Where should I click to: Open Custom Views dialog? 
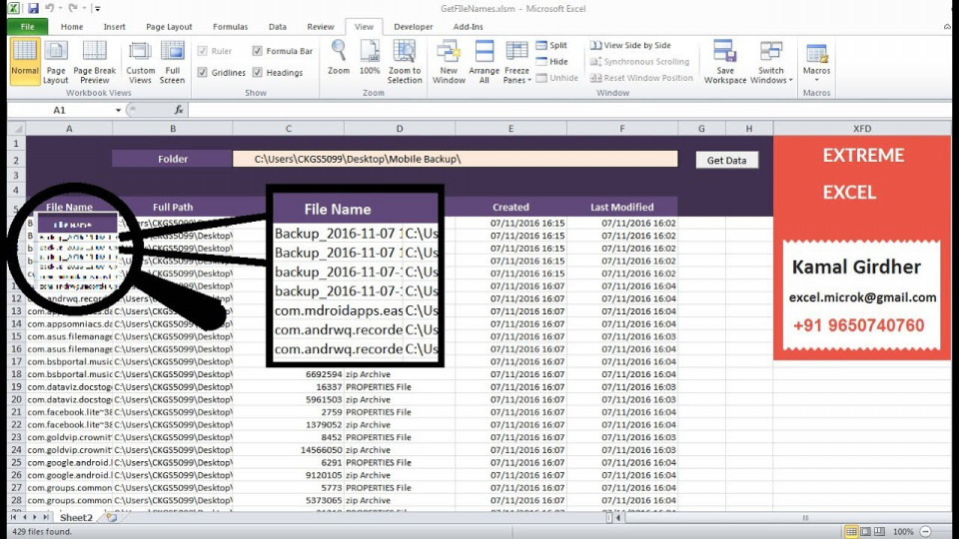[140, 61]
